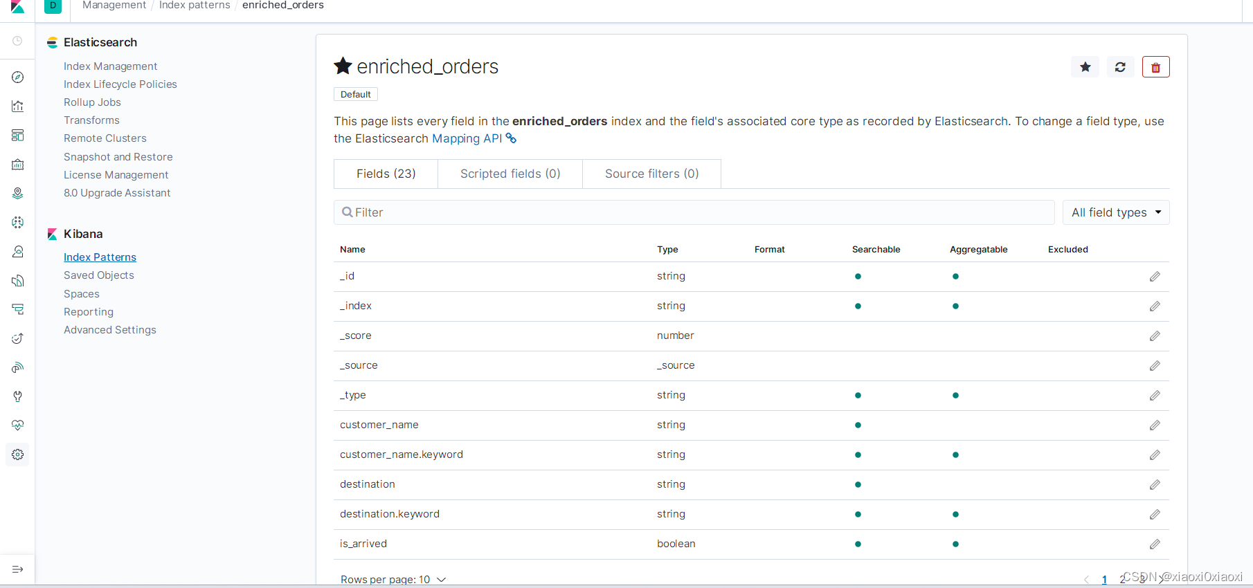Open Logs from the side navigation
The height and width of the screenshot is (588, 1253).
[18, 280]
